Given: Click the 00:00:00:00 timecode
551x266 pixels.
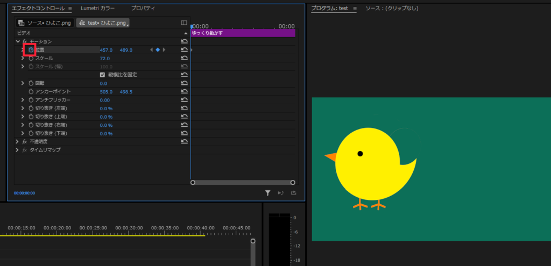Looking at the screenshot, I should pyautogui.click(x=24, y=193).
